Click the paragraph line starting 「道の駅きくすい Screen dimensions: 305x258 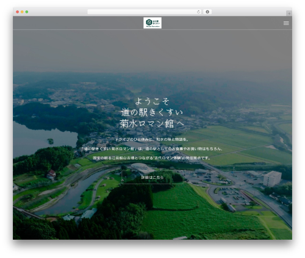[152, 149]
